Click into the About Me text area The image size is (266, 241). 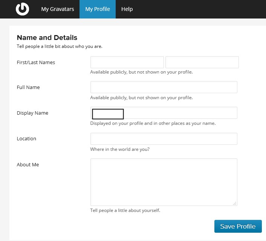(164, 182)
